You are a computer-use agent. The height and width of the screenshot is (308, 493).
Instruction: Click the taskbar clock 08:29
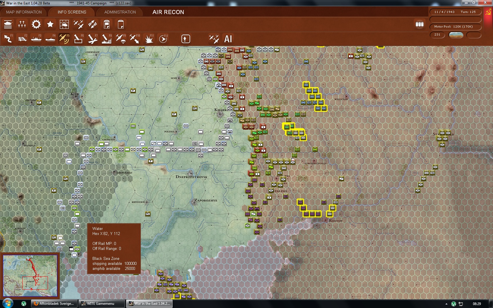tap(477, 304)
